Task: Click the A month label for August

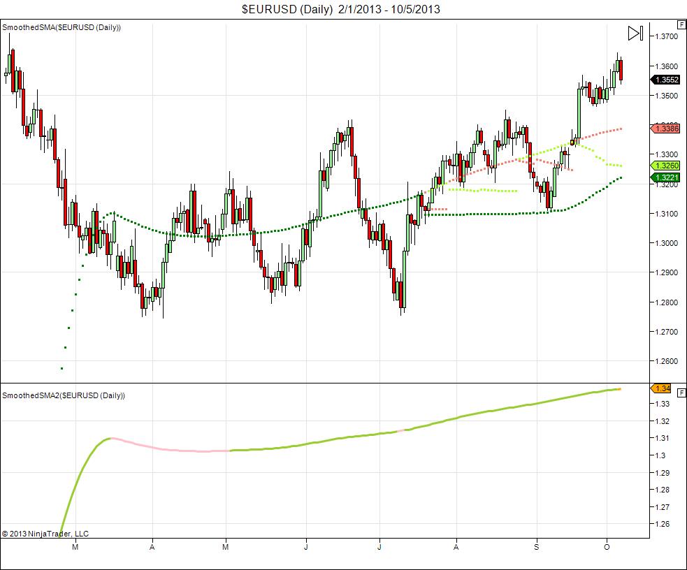Action: (x=456, y=547)
